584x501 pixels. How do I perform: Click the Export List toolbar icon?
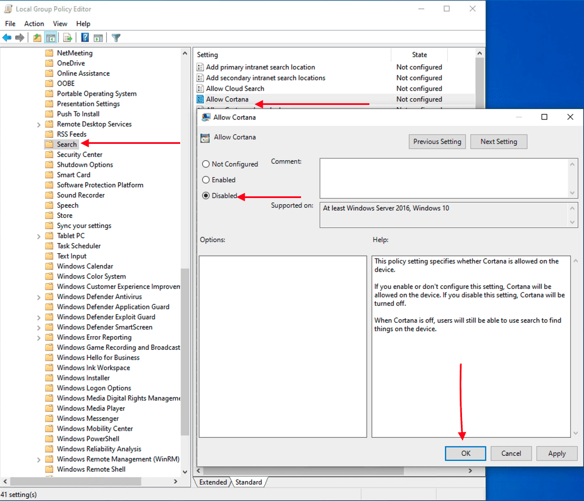tap(68, 38)
